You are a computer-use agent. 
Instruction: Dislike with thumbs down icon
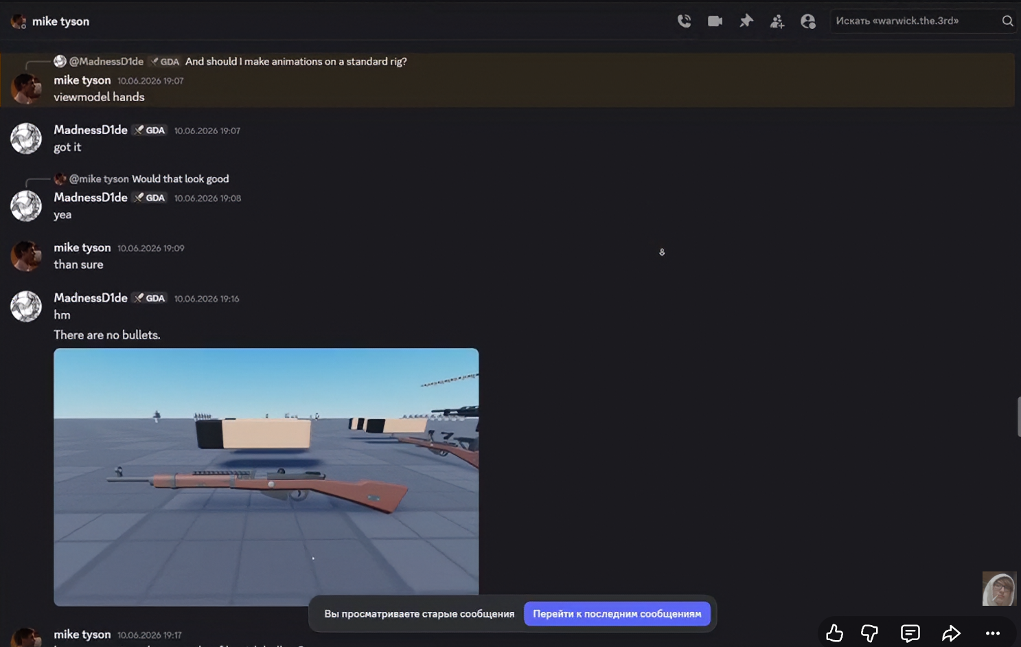click(x=869, y=633)
